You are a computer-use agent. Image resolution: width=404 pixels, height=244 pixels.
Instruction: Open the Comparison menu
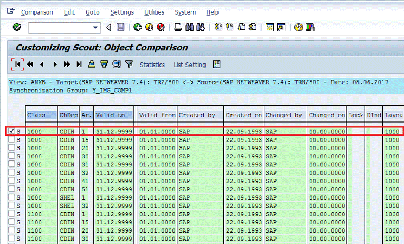(x=37, y=12)
